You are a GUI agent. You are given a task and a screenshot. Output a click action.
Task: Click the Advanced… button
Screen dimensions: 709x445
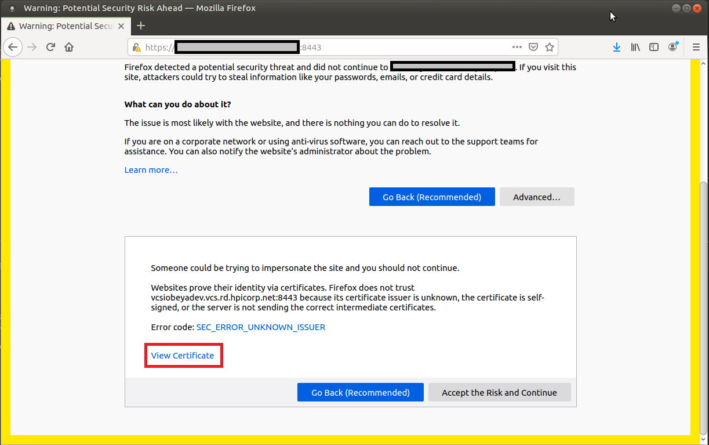coord(537,197)
